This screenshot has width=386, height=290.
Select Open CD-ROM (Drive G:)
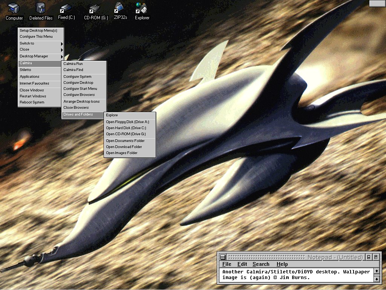(x=126, y=134)
